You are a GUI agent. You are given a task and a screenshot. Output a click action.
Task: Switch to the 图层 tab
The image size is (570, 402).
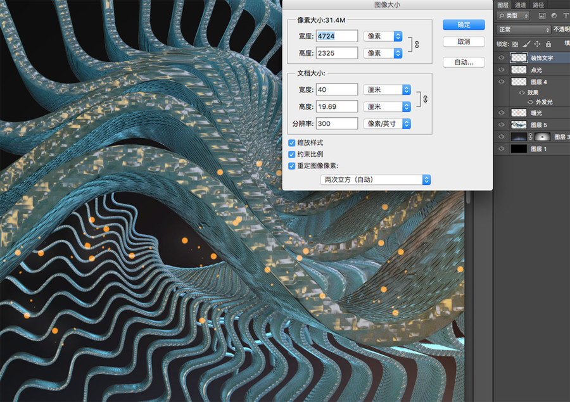pos(503,4)
